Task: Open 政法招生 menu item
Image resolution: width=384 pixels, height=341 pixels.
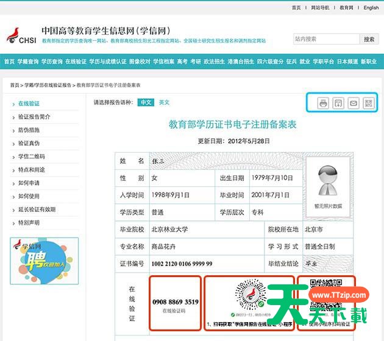Action: 214,62
